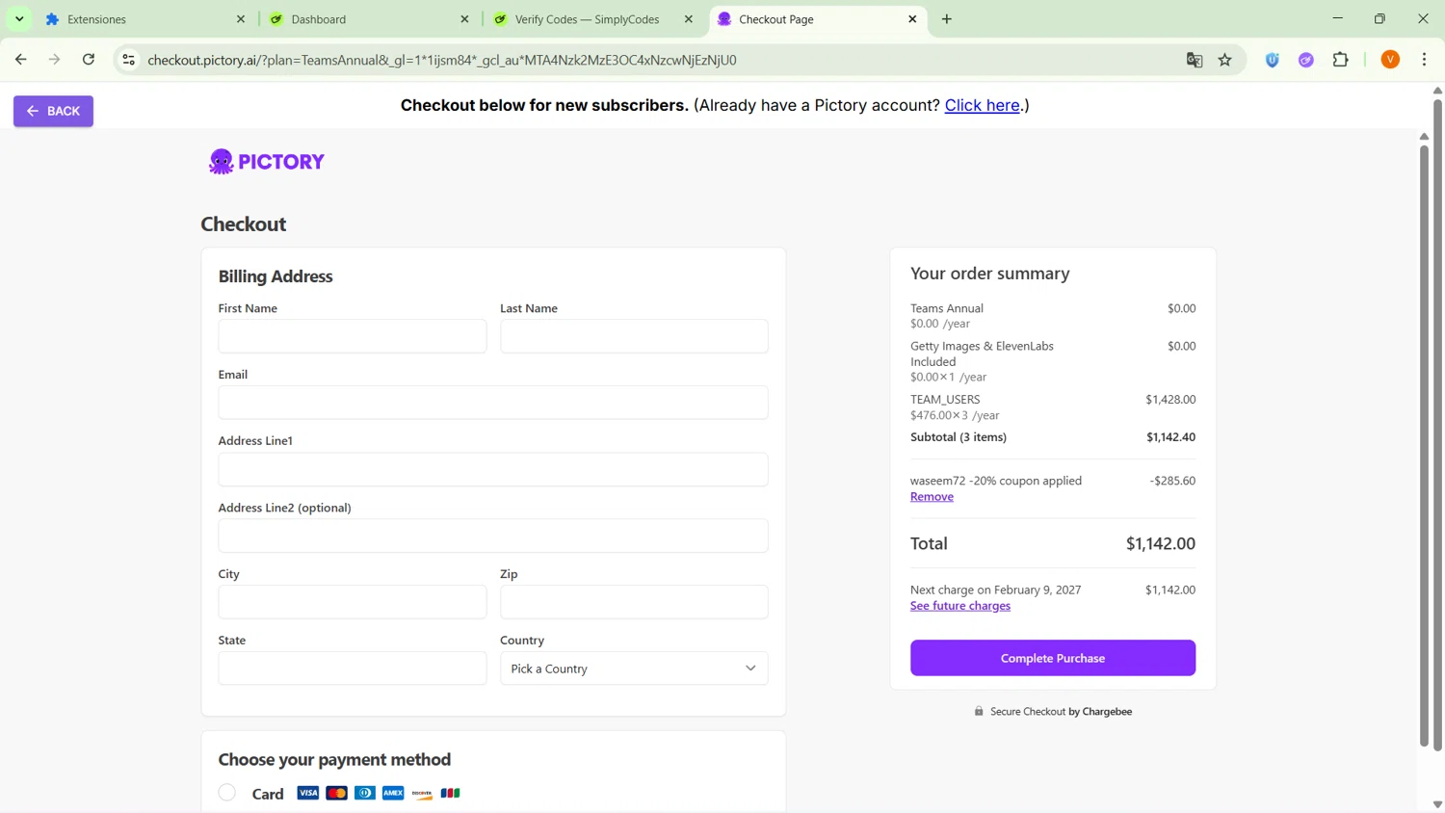Minimize the browser window
Viewport: 1445px width, 813px height.
coord(1338,18)
